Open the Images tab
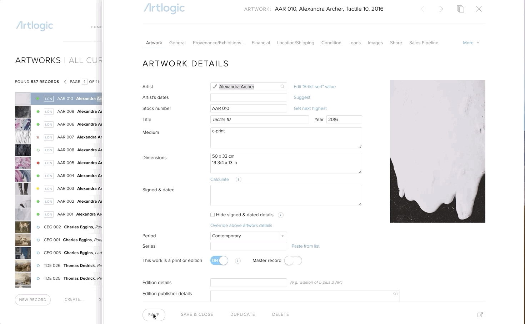This screenshot has height=324, width=525. pos(375,43)
